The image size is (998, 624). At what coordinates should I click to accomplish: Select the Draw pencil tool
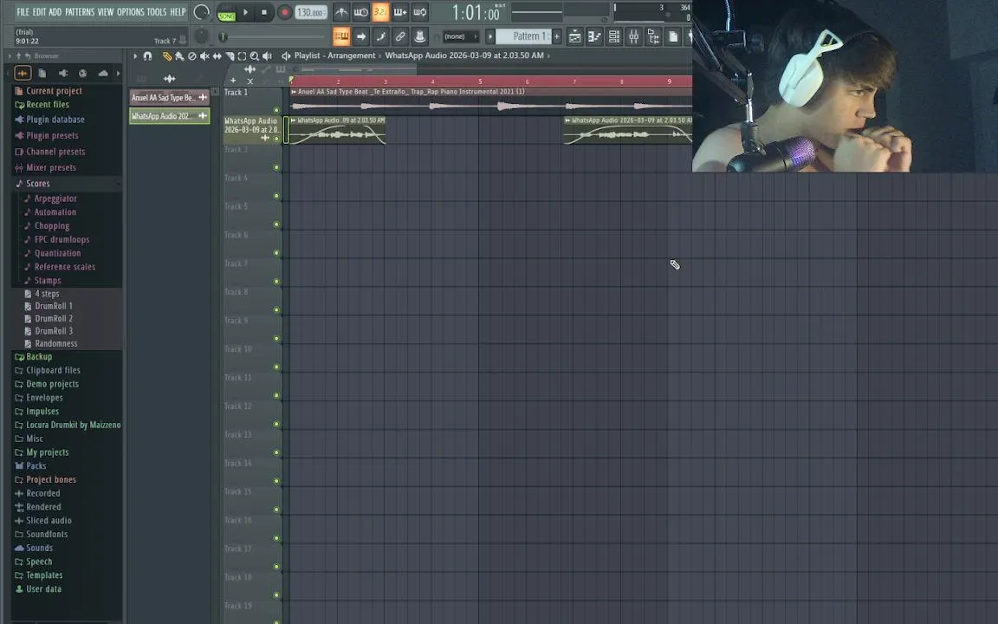coord(166,56)
